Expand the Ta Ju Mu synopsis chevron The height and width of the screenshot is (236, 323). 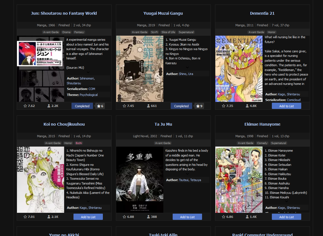pos(187,174)
